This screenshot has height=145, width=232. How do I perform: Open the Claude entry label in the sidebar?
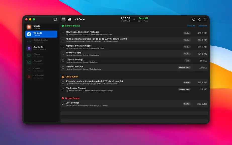click(37, 26)
